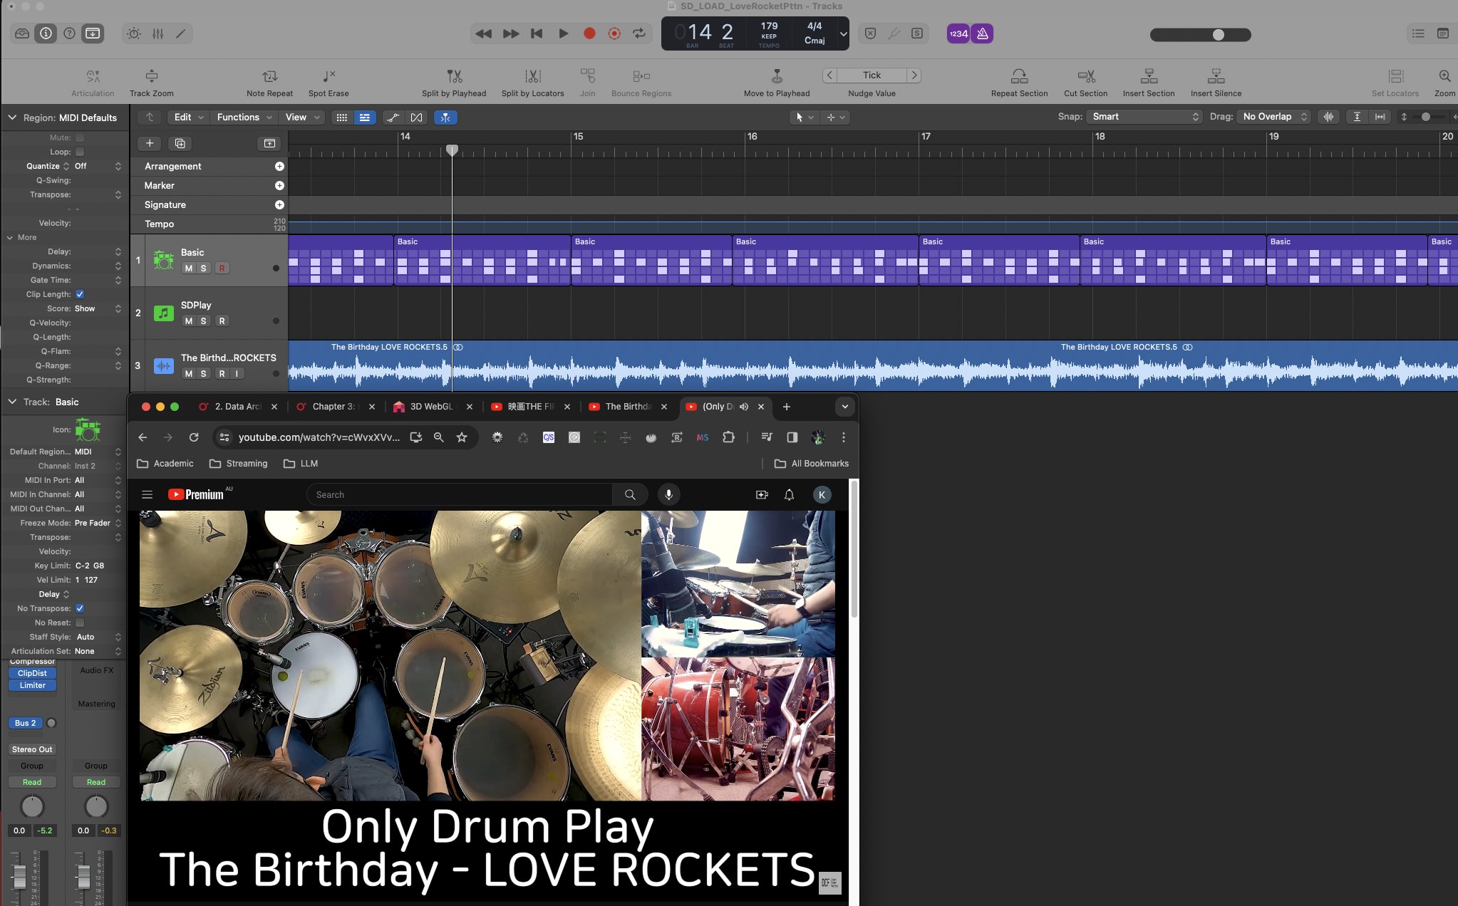Toggle the Cycle loop button
1458x906 pixels.
[639, 33]
